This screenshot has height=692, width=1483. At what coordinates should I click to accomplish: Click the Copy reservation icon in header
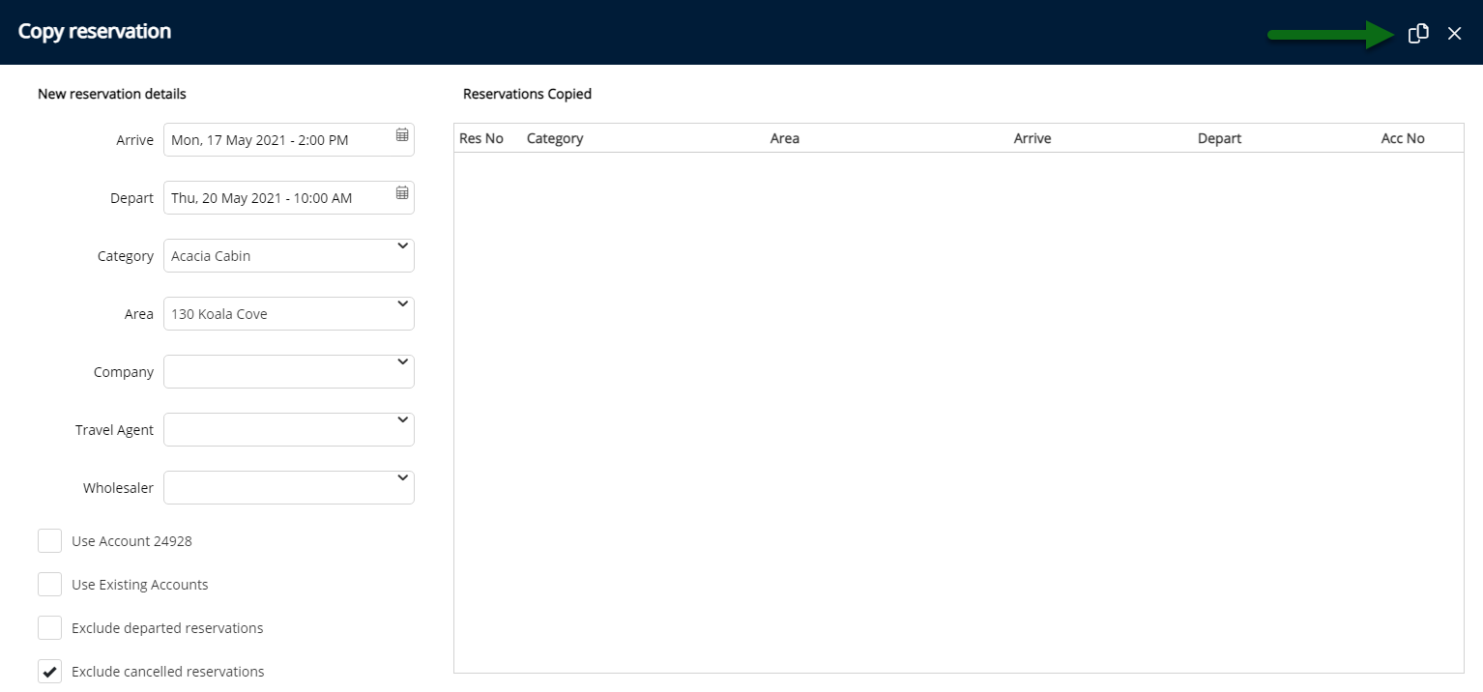(1418, 34)
